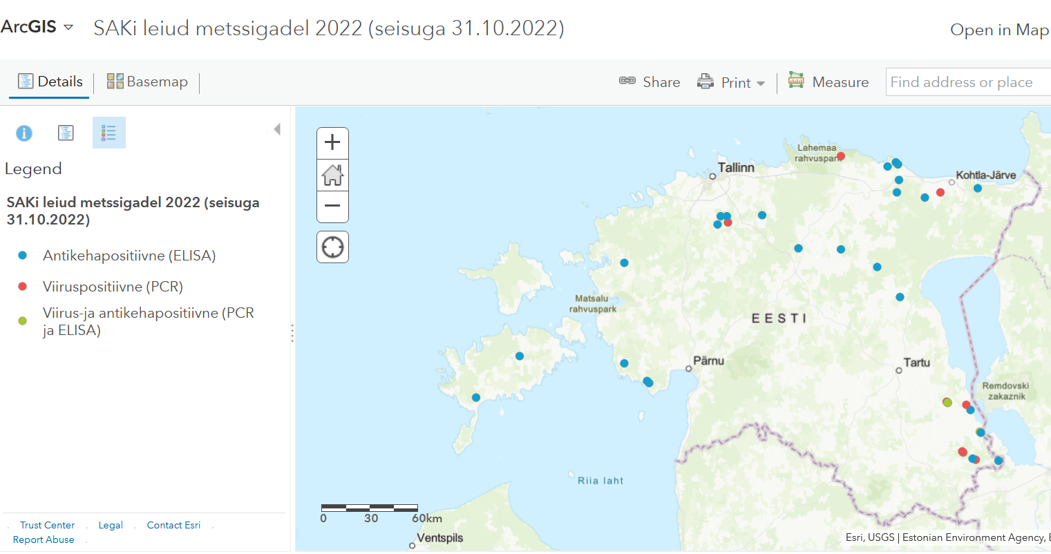The width and height of the screenshot is (1051, 554).
Task: Open the ArcGIS dropdown menu
Action: 37,27
